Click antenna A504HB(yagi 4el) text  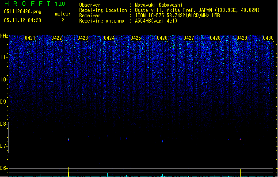156,21
